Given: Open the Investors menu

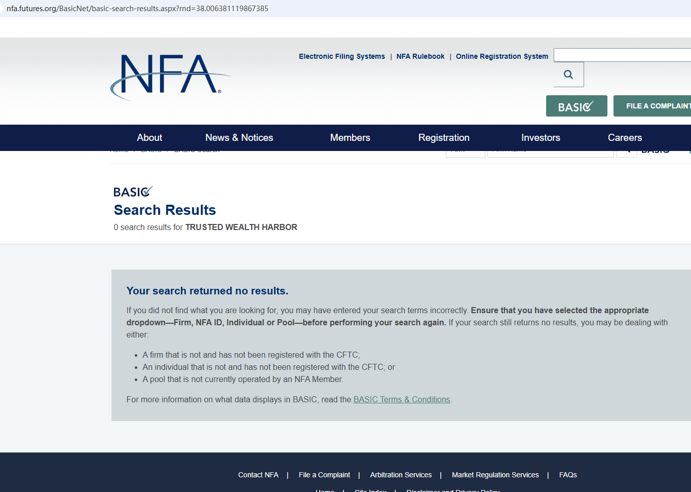Looking at the screenshot, I should click(541, 137).
